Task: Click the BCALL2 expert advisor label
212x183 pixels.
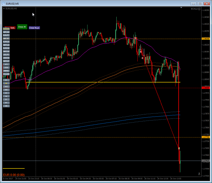Action: coord(194,9)
